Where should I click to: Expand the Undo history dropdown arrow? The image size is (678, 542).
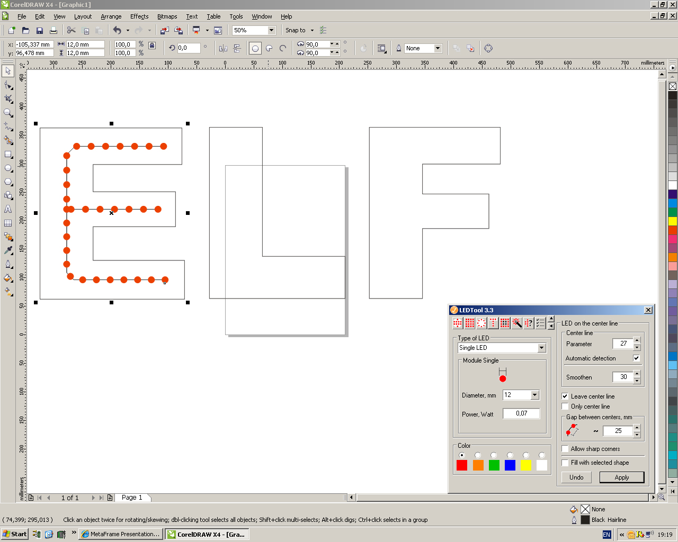128,31
